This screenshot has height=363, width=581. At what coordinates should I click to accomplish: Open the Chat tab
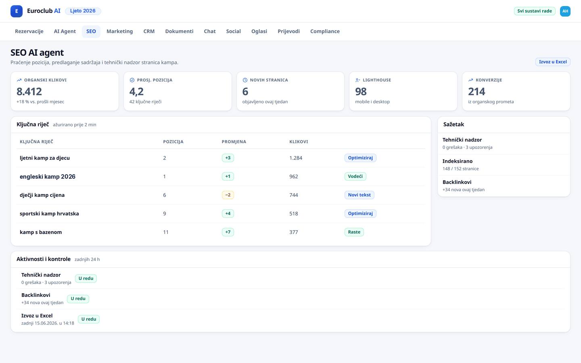210,31
